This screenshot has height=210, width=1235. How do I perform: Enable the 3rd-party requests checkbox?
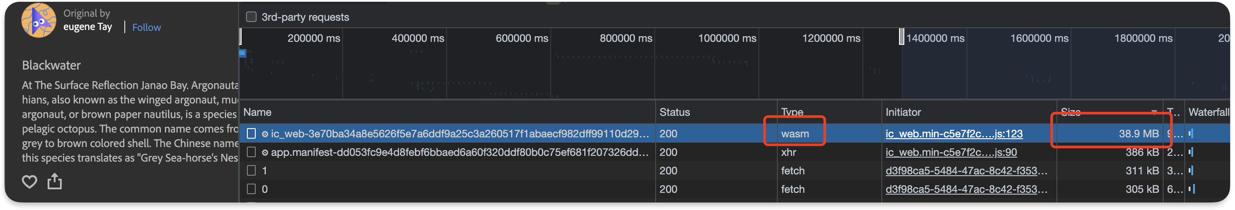[251, 17]
